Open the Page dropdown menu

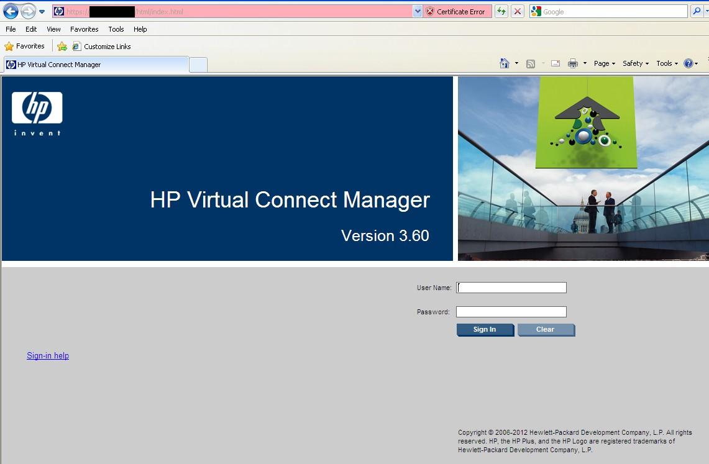(x=602, y=63)
